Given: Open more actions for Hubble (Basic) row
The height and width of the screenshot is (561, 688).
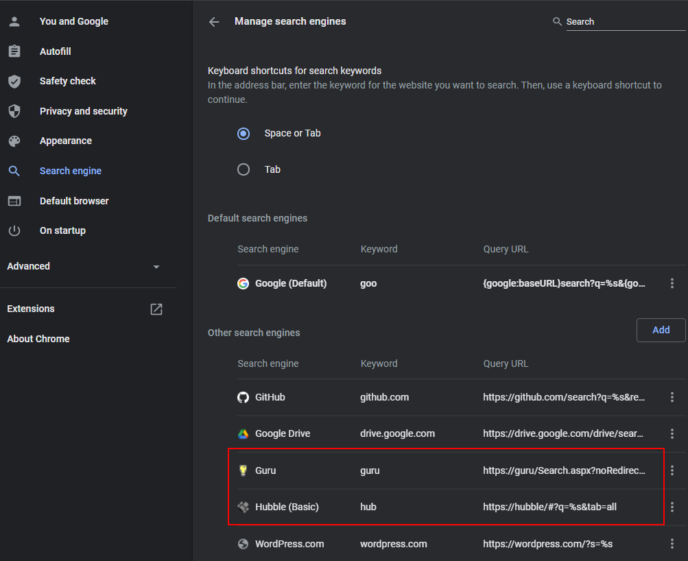Looking at the screenshot, I should click(672, 507).
